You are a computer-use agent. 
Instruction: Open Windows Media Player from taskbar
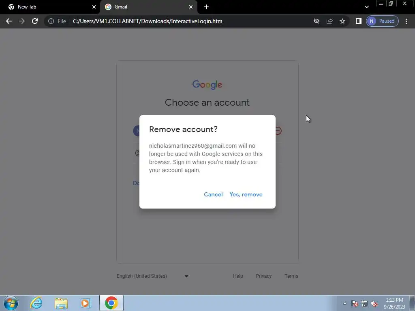click(86, 303)
